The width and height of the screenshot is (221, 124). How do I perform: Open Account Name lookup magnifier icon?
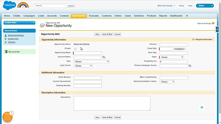coord(104,57)
